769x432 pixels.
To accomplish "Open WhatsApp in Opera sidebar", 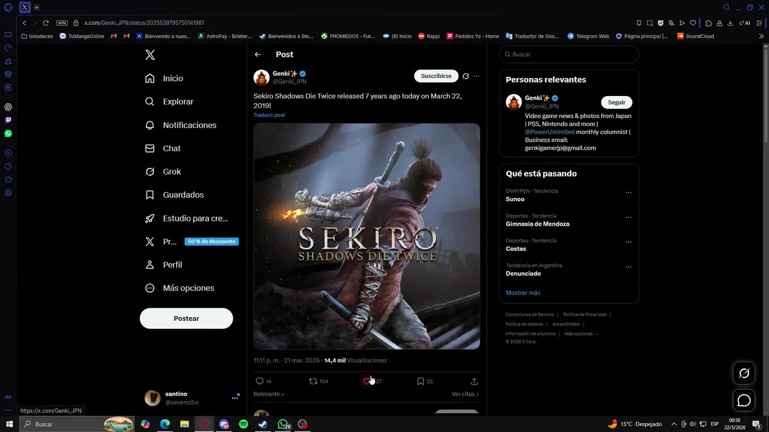I will [x=8, y=133].
